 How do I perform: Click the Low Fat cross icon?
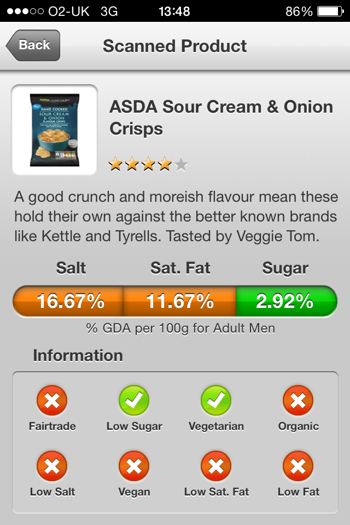(298, 466)
